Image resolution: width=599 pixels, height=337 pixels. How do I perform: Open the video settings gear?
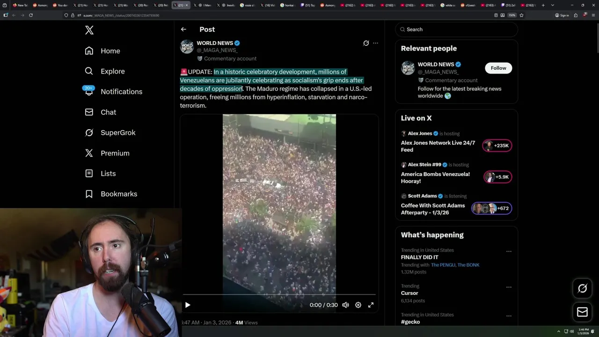[358, 305]
